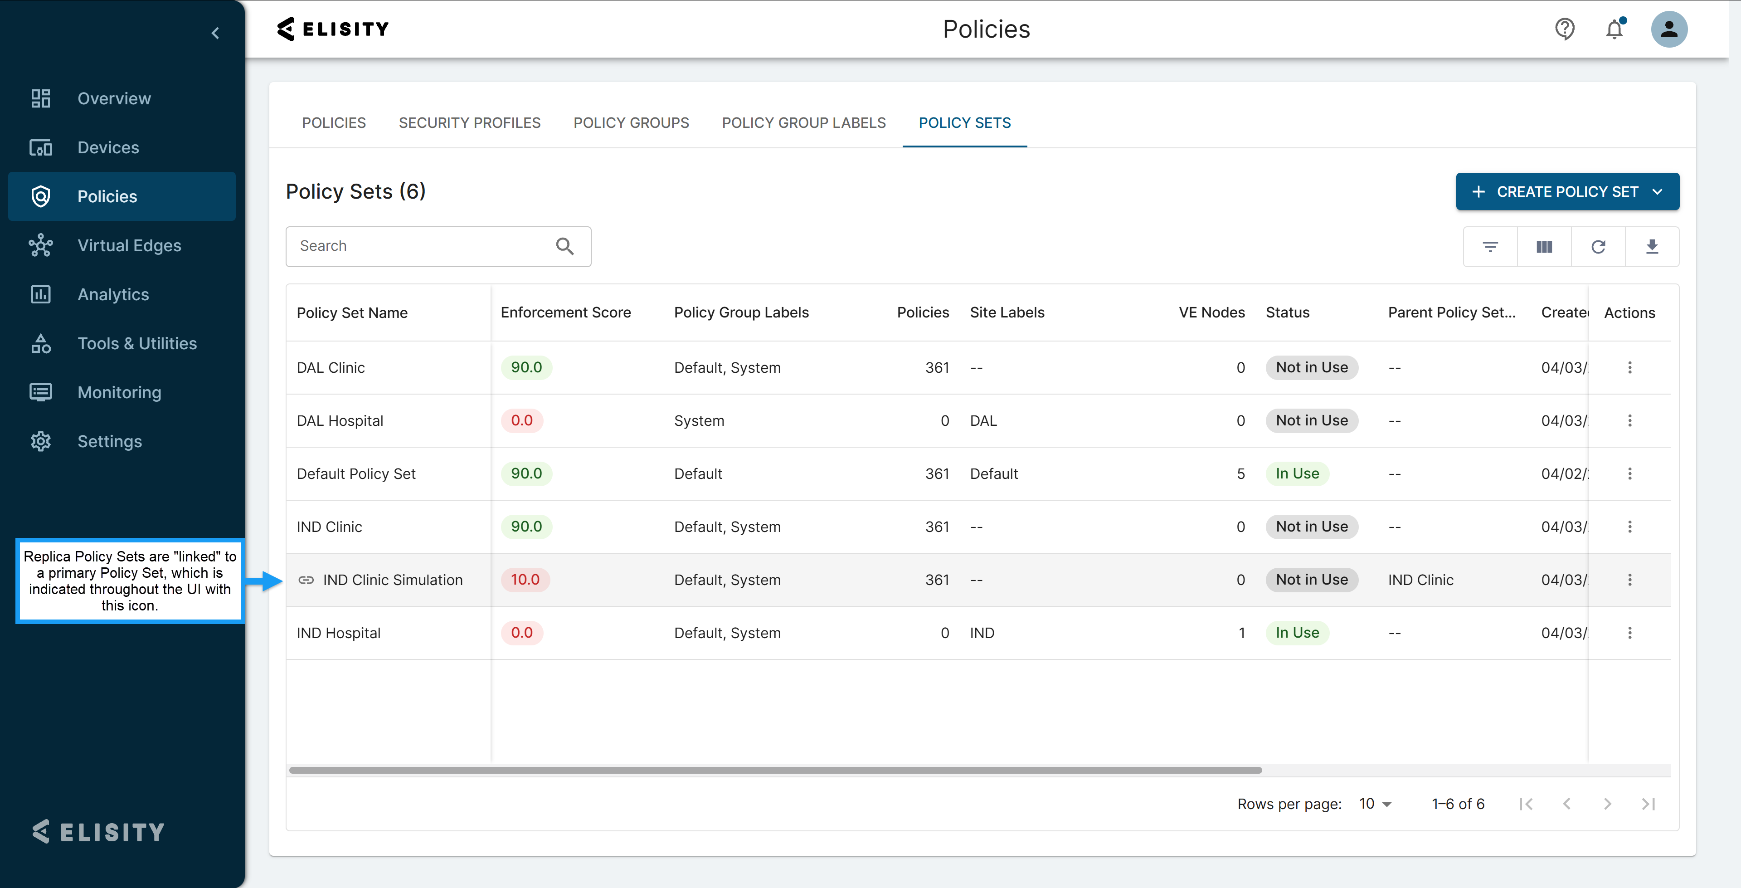The width and height of the screenshot is (1741, 888).
Task: Switch to Policy Groups tab
Action: (631, 123)
